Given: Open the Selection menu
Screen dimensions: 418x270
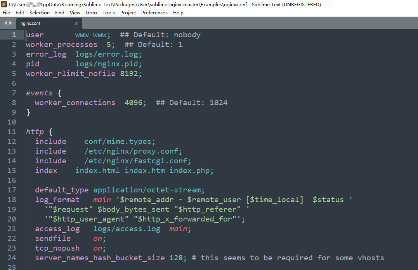Looking at the screenshot, I should coord(40,12).
